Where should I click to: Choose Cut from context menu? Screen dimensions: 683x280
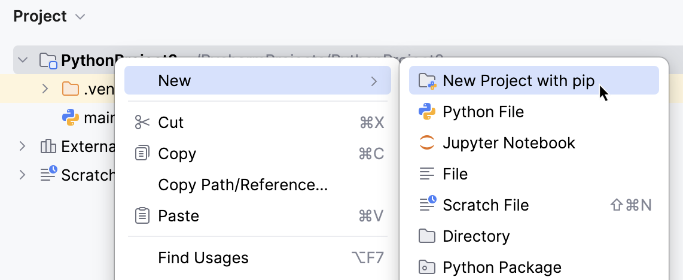(258, 123)
